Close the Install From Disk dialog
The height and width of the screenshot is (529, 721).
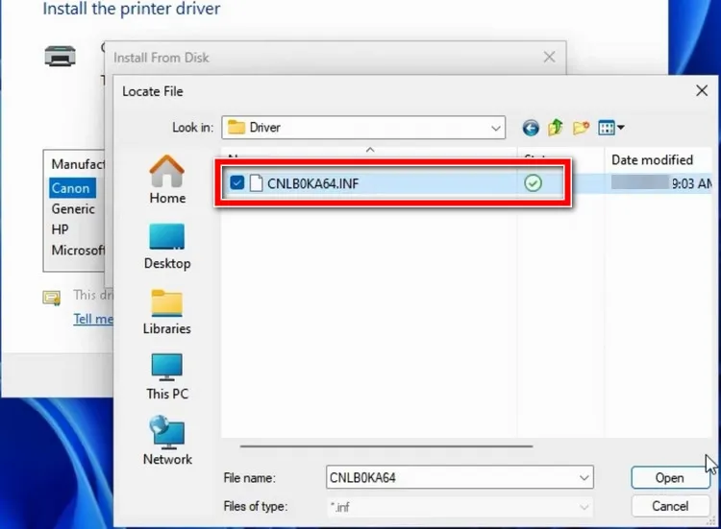pyautogui.click(x=549, y=58)
